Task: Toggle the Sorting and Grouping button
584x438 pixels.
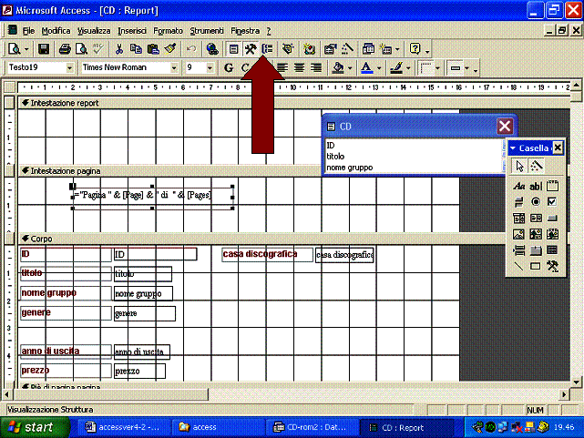Action: pos(267,49)
